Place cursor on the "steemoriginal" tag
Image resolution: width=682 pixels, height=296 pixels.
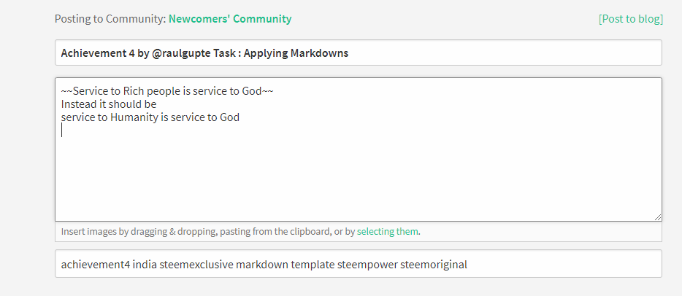pyautogui.click(x=434, y=264)
